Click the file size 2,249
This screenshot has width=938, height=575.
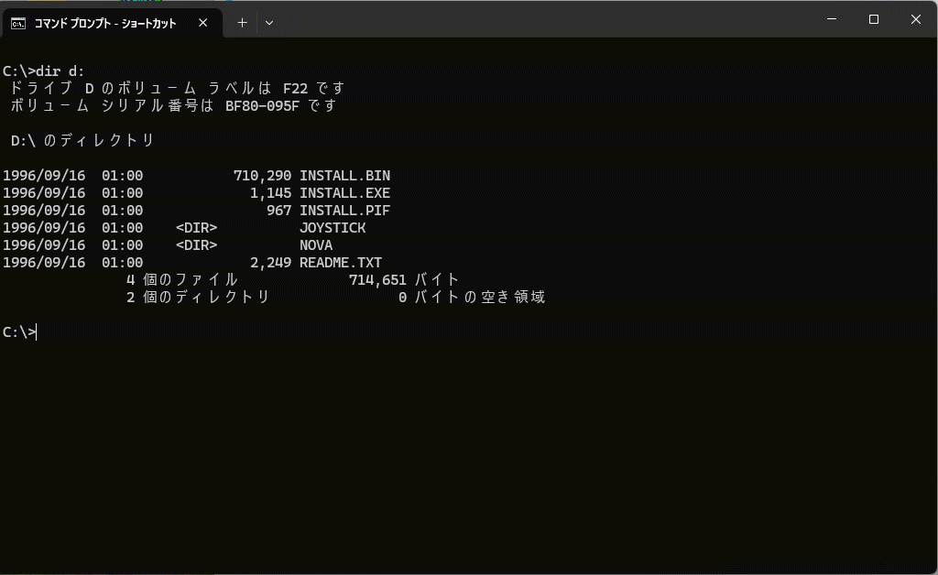271,263
